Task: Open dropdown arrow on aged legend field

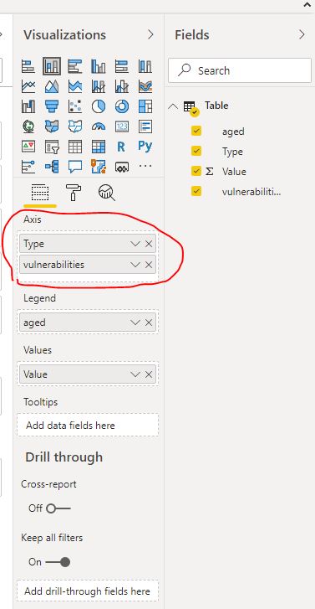Action: click(x=135, y=323)
